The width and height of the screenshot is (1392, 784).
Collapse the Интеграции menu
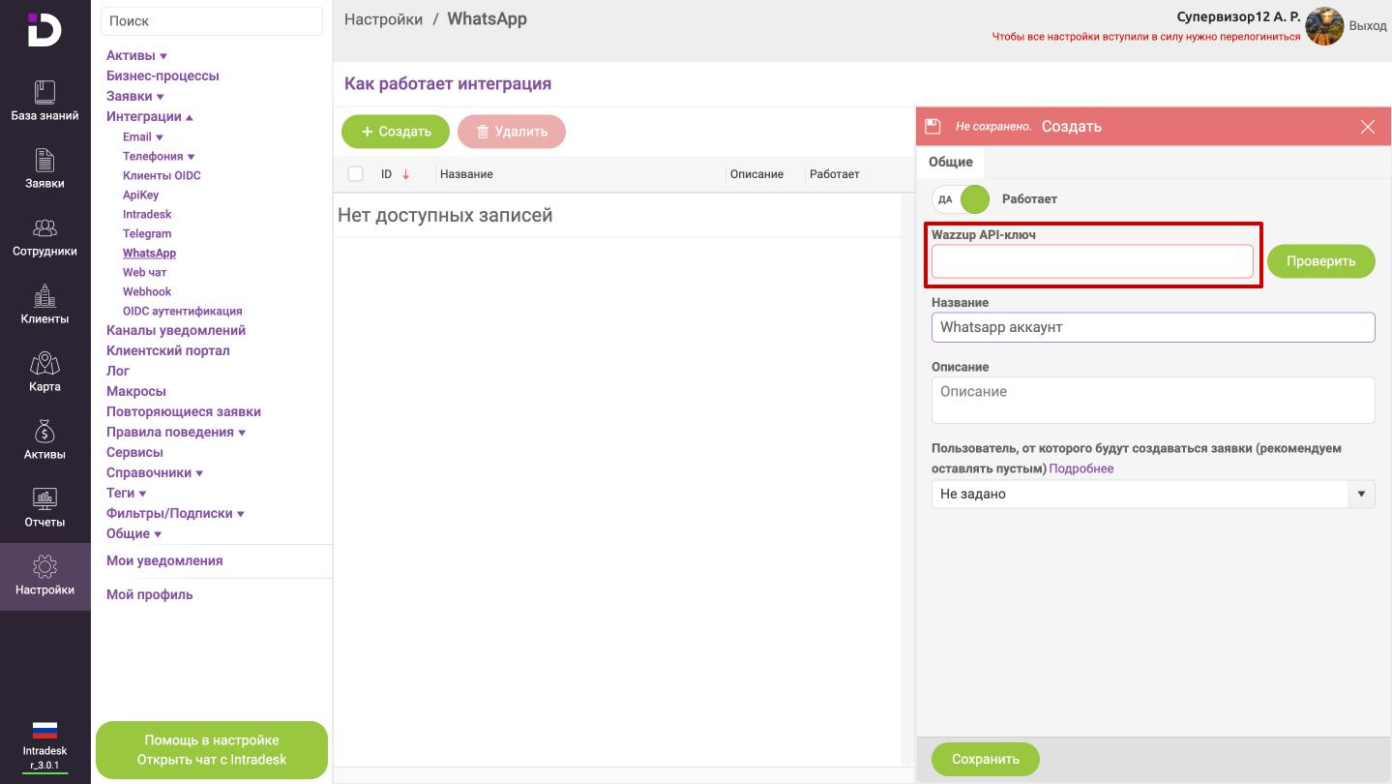point(150,116)
